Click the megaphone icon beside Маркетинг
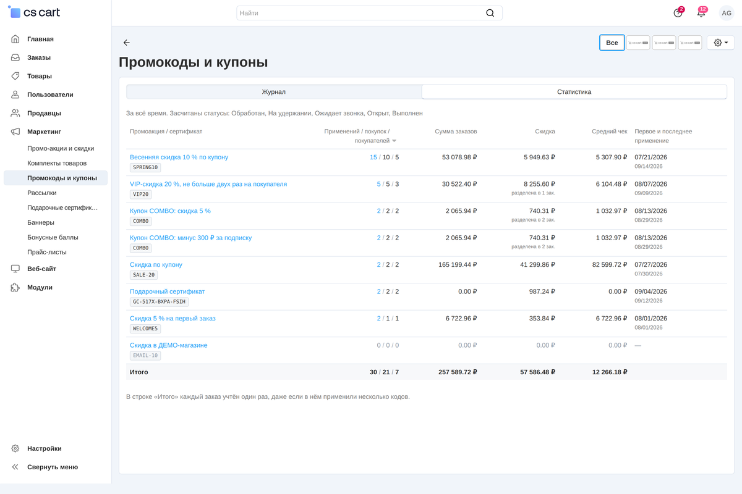742x494 pixels. tap(15, 132)
